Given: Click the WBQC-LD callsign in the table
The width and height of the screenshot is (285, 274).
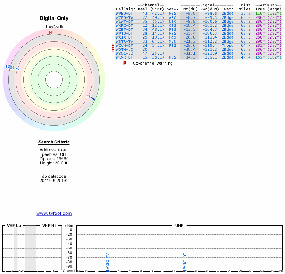Looking at the screenshot, I should pyautogui.click(x=124, y=53).
